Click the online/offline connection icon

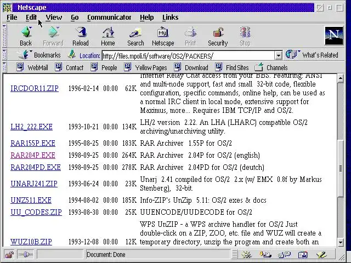tap(25, 254)
